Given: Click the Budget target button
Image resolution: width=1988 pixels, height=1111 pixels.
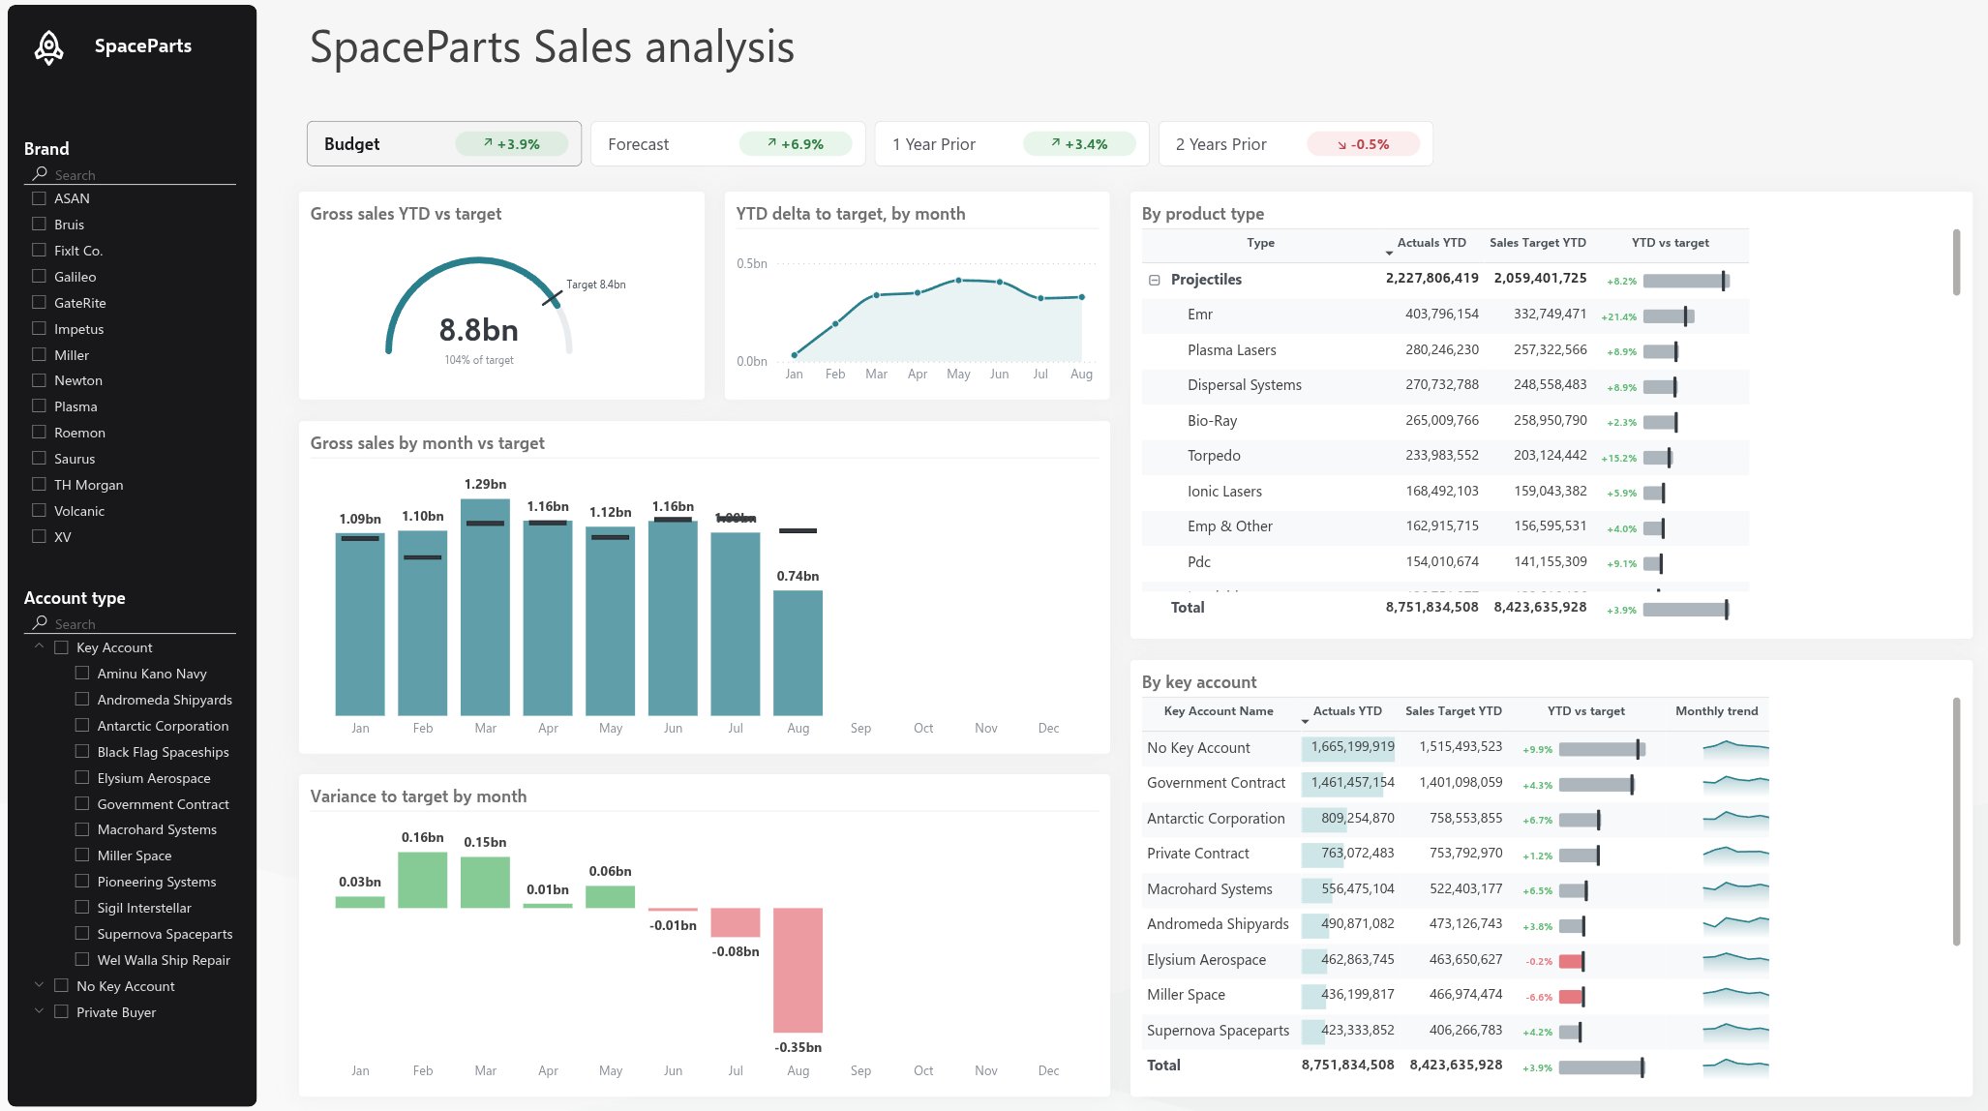Looking at the screenshot, I should pyautogui.click(x=444, y=144).
